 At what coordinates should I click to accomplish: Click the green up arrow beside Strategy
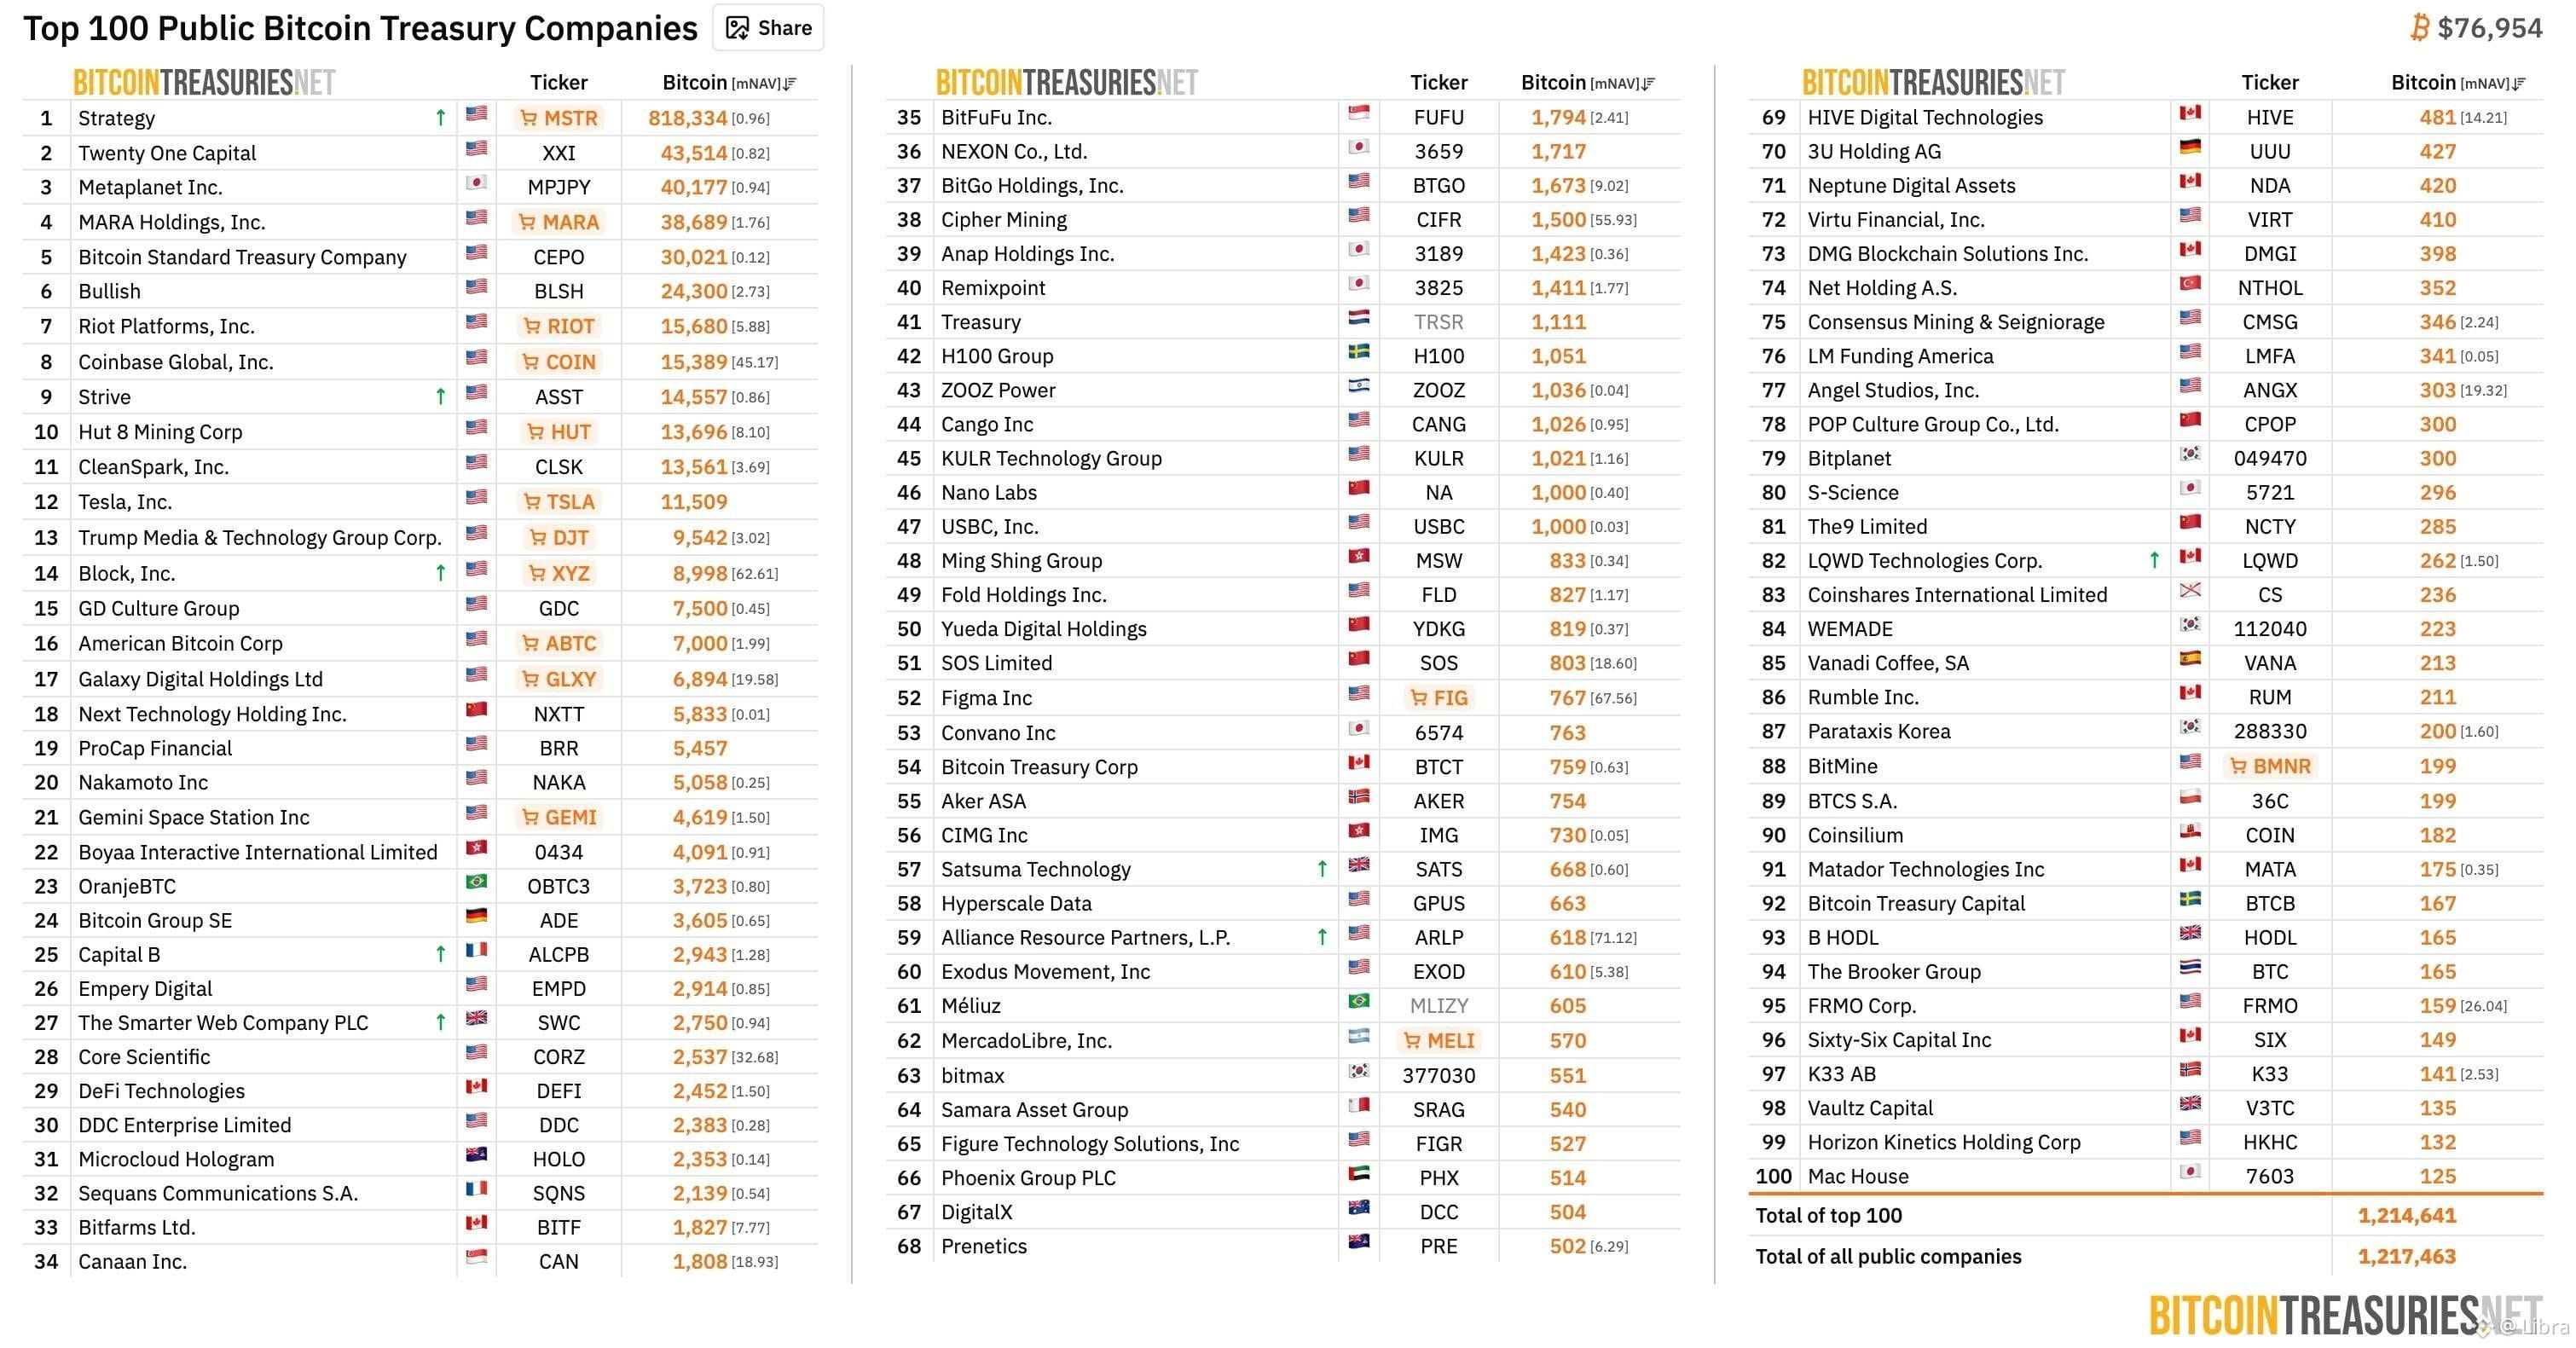point(440,118)
